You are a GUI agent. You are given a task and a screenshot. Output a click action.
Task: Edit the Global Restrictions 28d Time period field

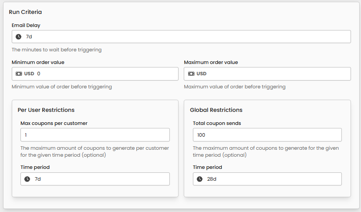click(x=271, y=179)
